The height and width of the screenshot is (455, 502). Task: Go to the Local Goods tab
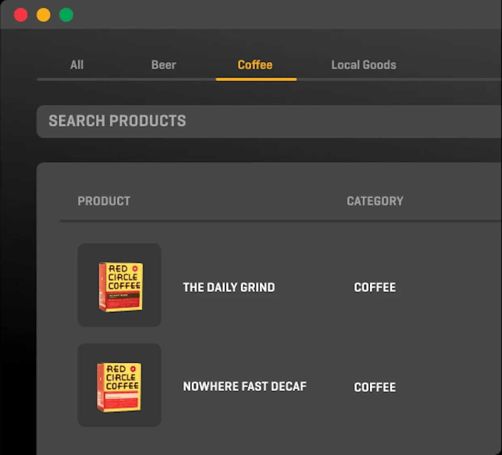(364, 65)
